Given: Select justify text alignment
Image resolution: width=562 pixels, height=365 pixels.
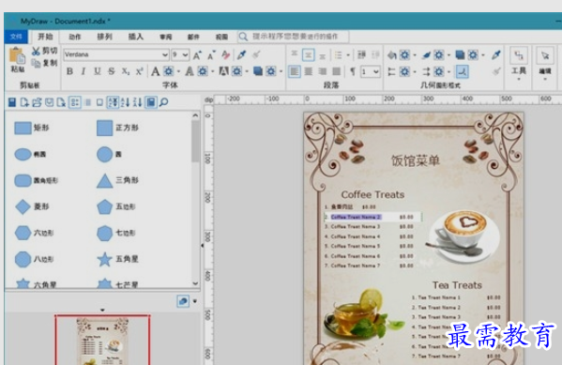Looking at the screenshot, I should coord(336,71).
